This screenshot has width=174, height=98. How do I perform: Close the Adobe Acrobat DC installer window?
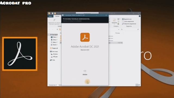click(106, 15)
